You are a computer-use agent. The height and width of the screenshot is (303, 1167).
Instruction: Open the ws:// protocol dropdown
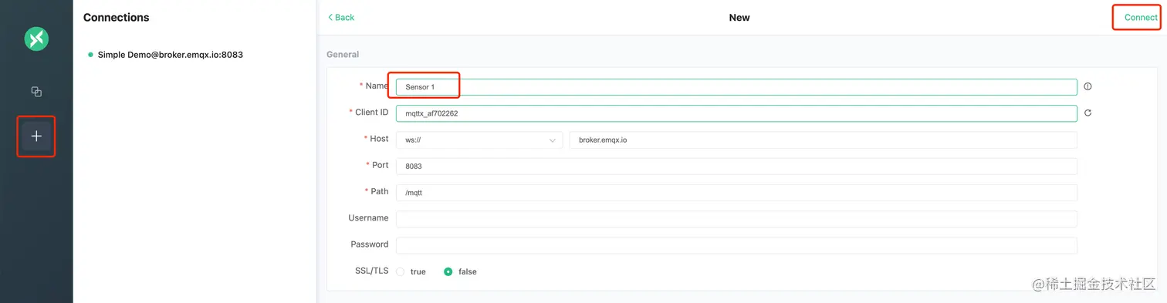479,140
